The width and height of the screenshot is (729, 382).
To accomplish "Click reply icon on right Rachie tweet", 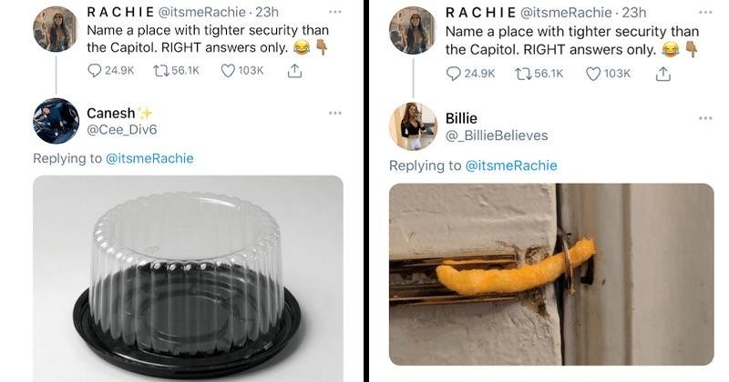I will [453, 73].
